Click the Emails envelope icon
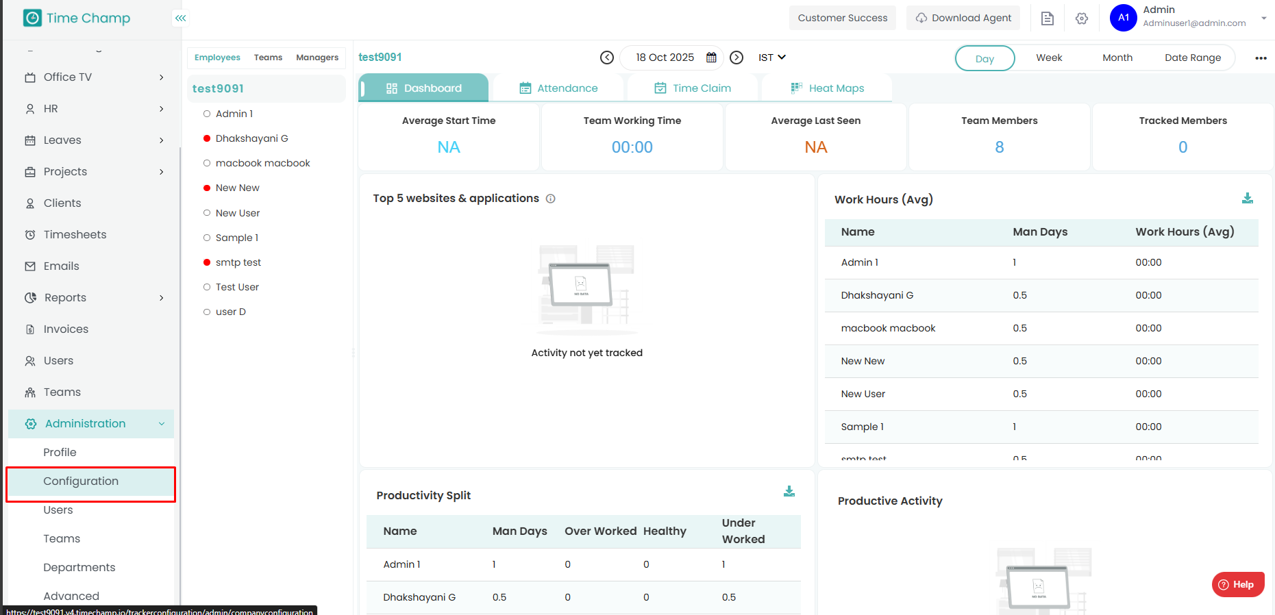The image size is (1275, 615). 30,266
